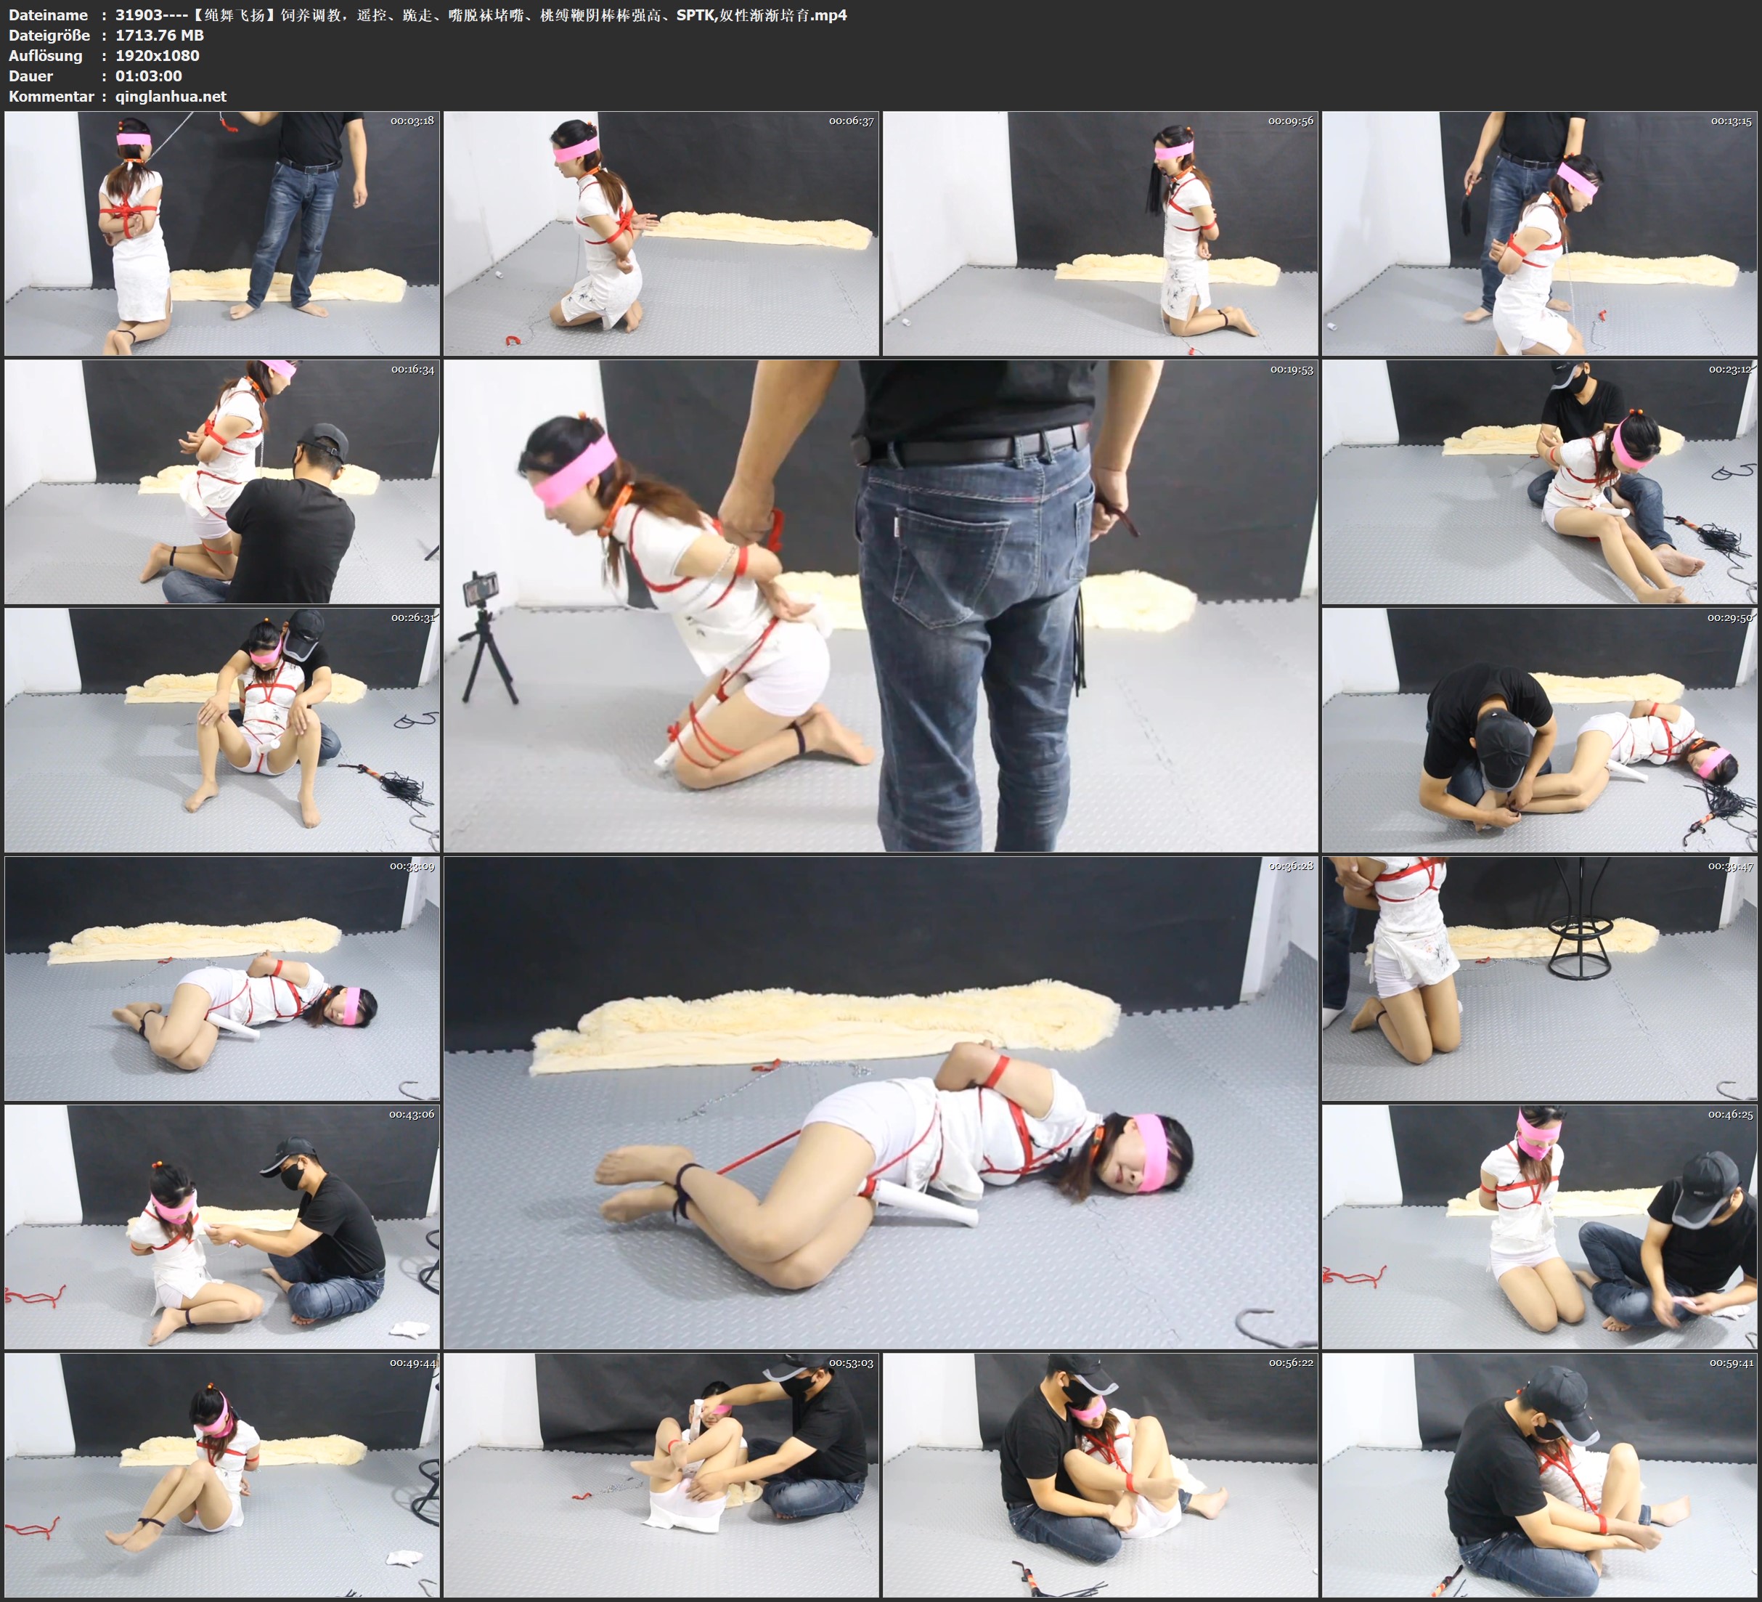The width and height of the screenshot is (1762, 1602).
Task: Select the large frame at 00:36:28
Action: (x=880, y=1102)
